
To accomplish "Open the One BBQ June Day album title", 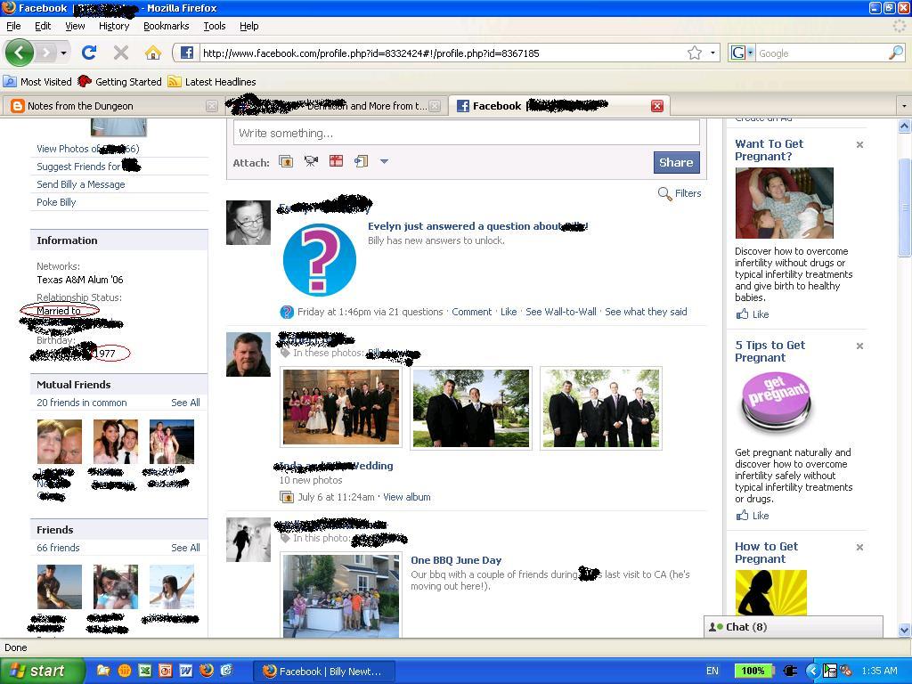I will (x=456, y=560).
